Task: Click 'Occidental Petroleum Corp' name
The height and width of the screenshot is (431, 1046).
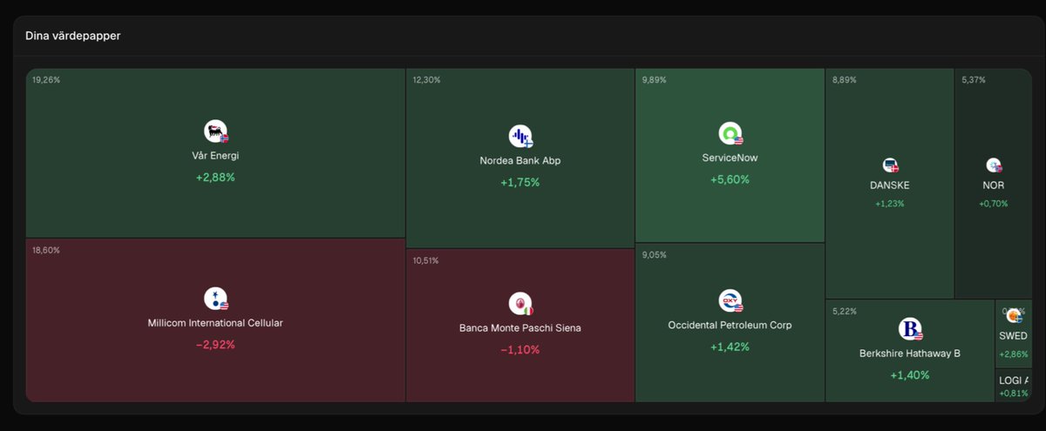Action: pos(730,326)
